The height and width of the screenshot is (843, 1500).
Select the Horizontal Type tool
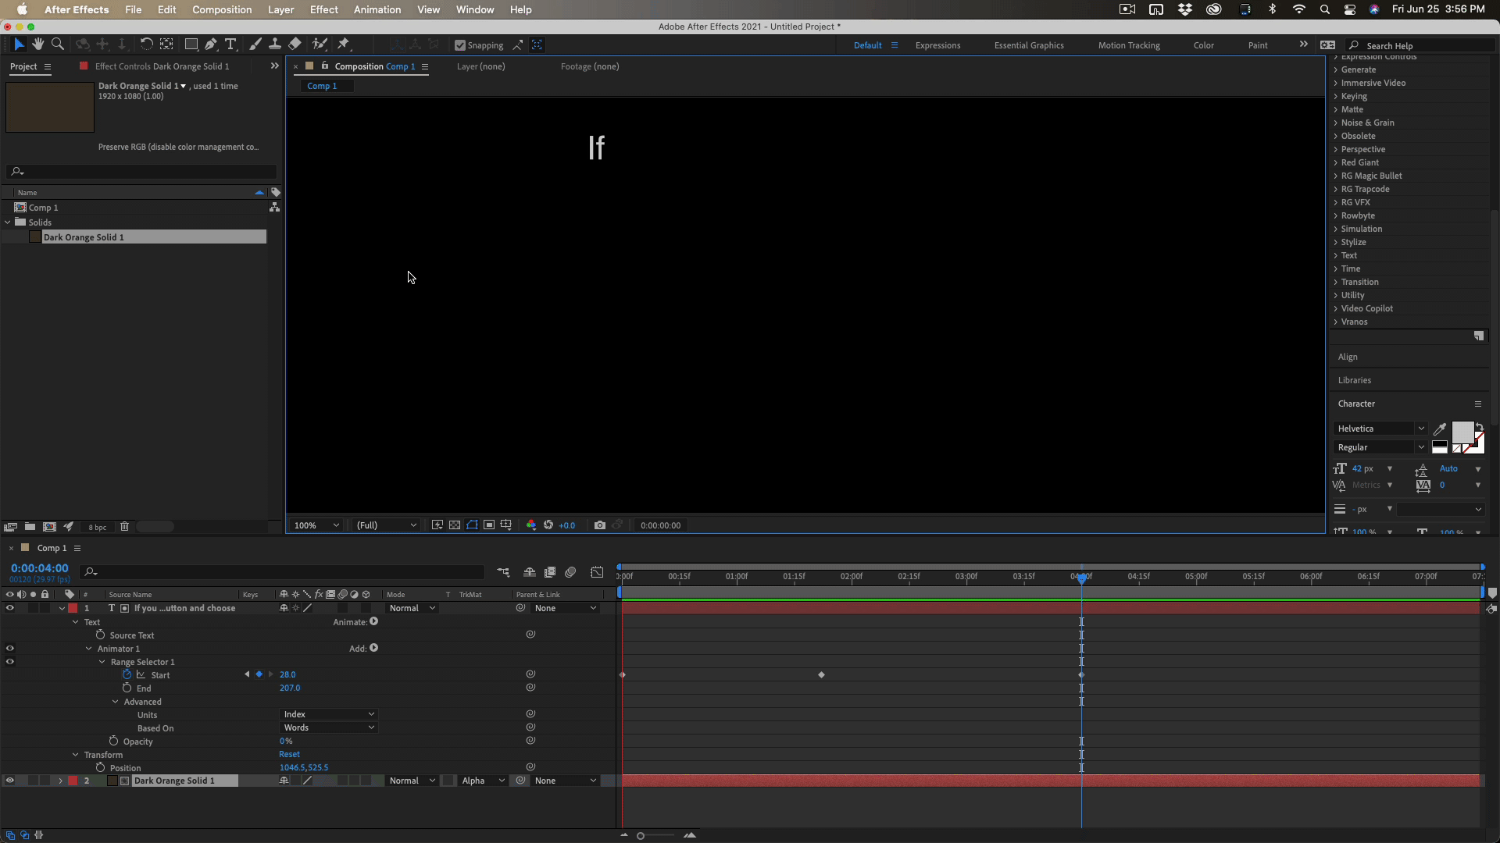pos(230,44)
